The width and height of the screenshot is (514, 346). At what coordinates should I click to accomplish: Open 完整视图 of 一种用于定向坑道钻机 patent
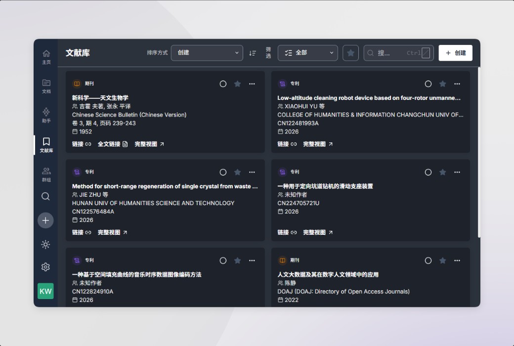pyautogui.click(x=318, y=232)
